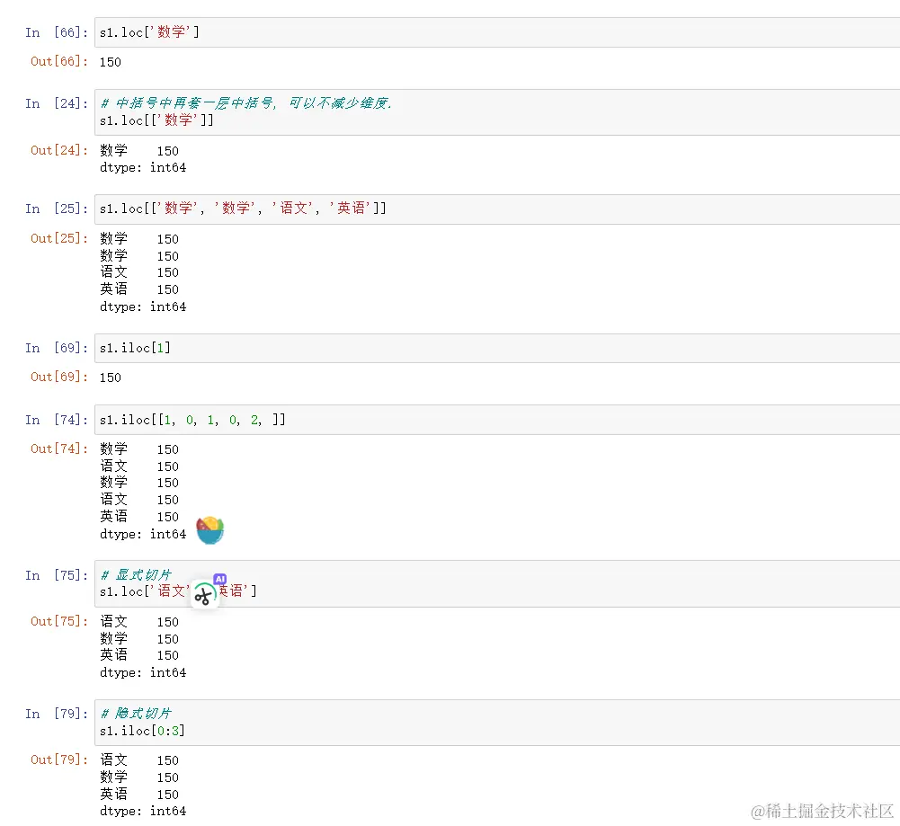Screen dimensions: 900x826
Task: Select the In [69] prompt
Action: (57, 348)
